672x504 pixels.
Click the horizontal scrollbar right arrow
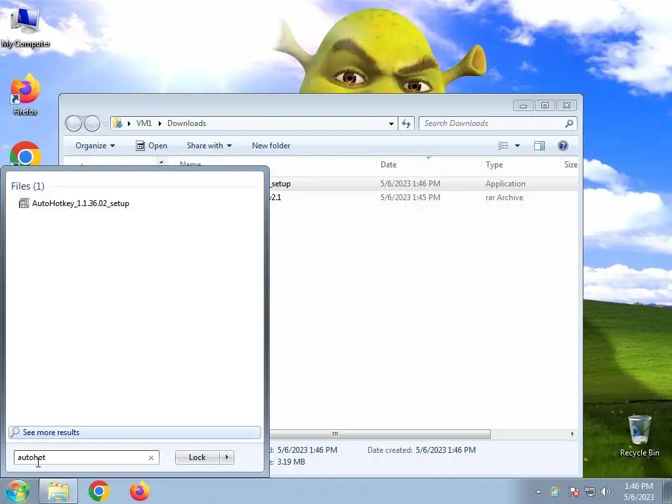click(x=572, y=434)
